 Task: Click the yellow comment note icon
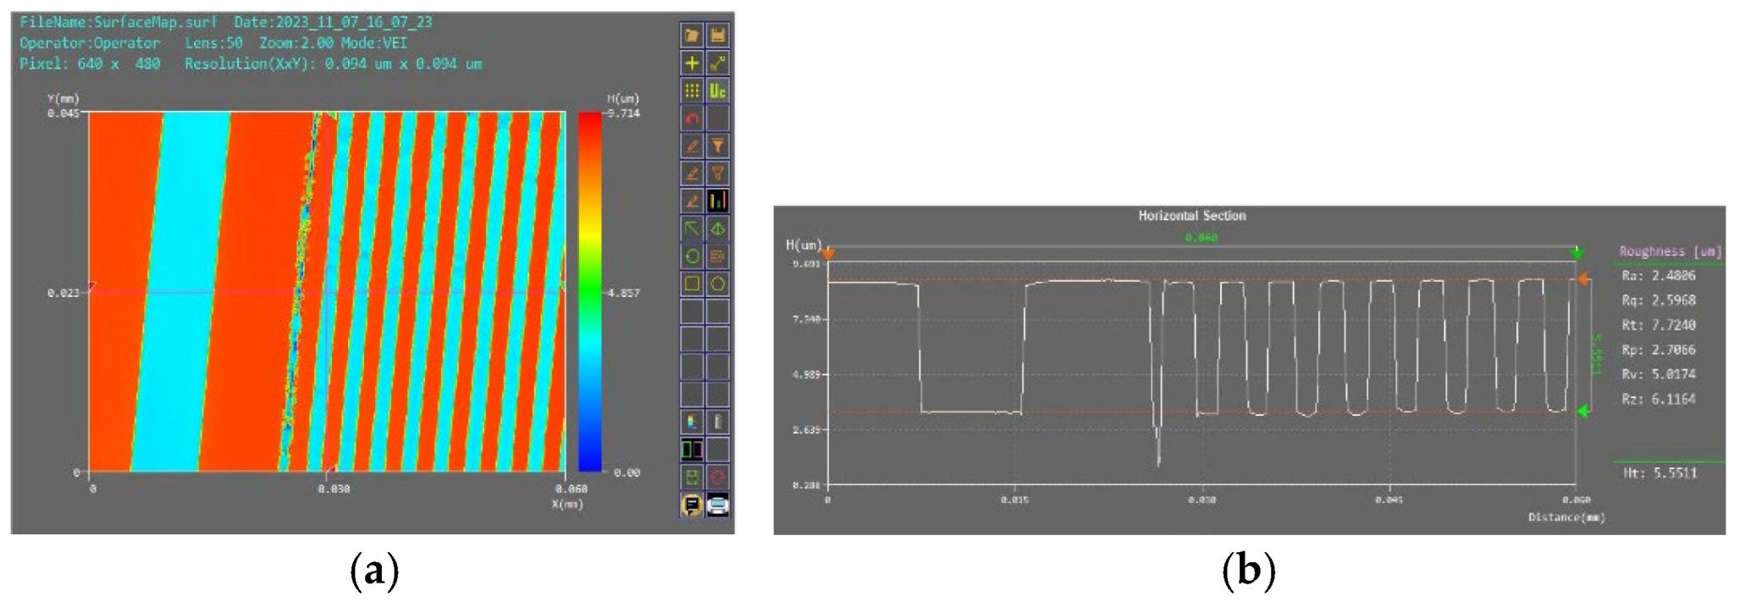tap(692, 505)
